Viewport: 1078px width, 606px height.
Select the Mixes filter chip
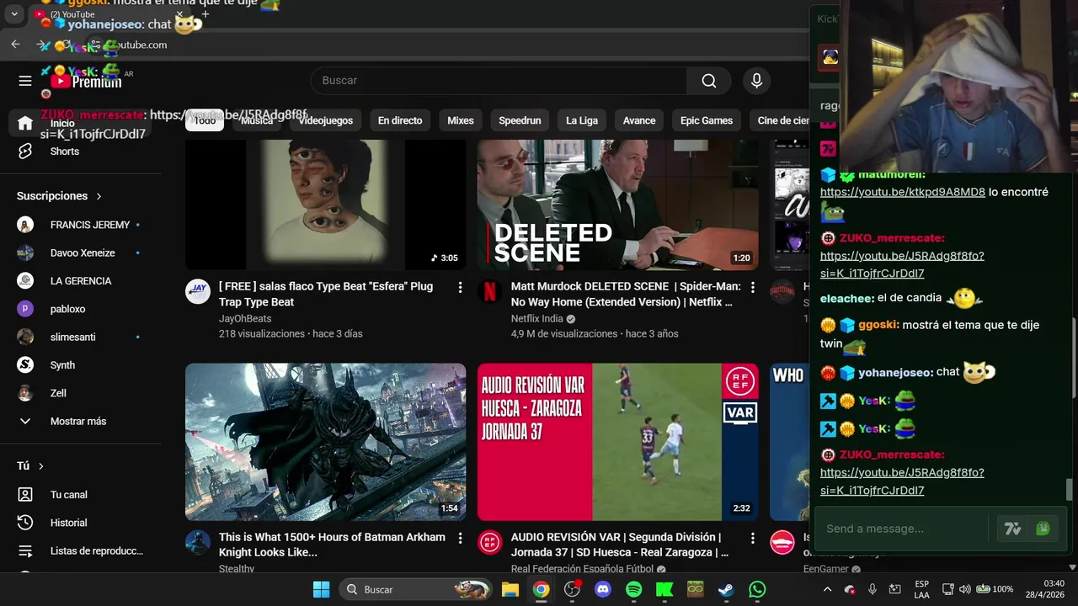click(461, 120)
